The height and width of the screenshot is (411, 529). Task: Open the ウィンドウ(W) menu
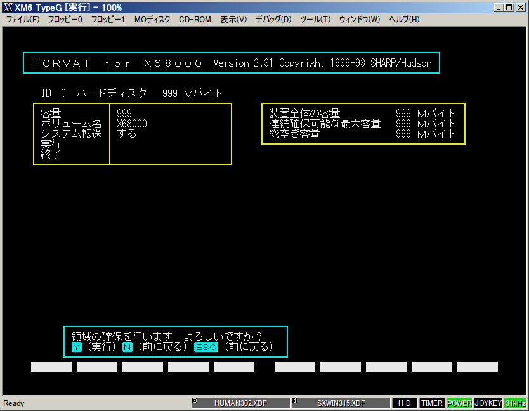(360, 20)
